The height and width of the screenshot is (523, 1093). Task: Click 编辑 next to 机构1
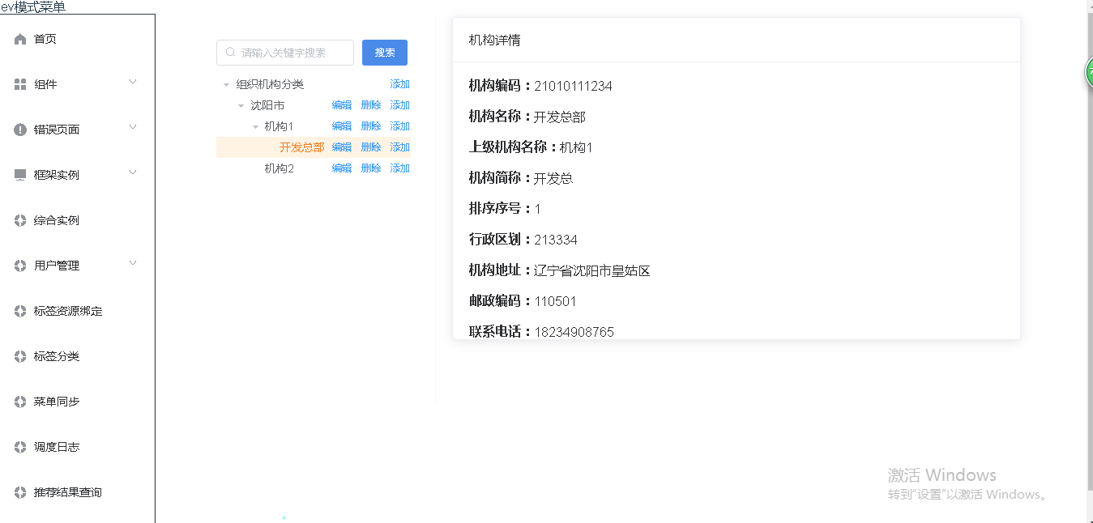[341, 125]
